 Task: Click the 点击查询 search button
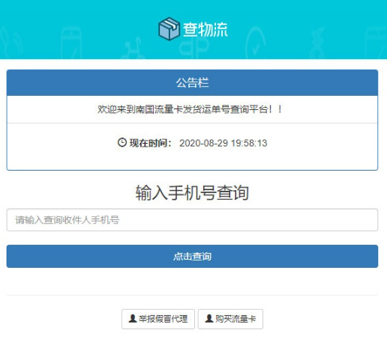[x=192, y=256]
